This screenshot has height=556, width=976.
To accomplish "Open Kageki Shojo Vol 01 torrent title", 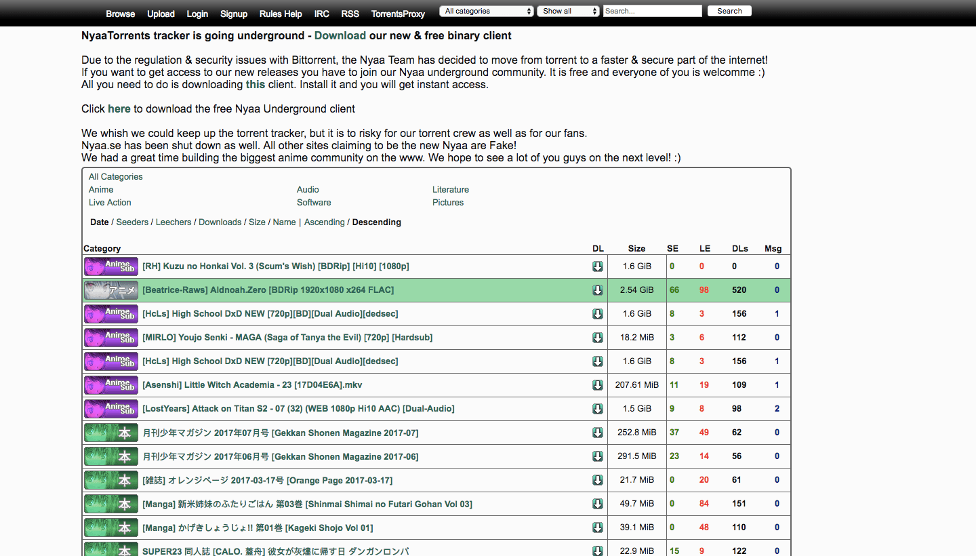I will click(x=258, y=528).
